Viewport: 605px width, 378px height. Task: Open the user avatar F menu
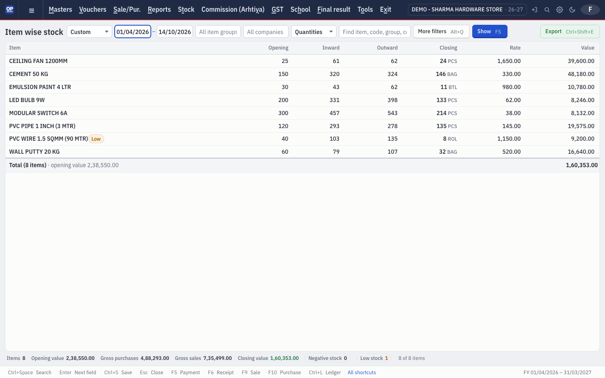click(x=590, y=10)
